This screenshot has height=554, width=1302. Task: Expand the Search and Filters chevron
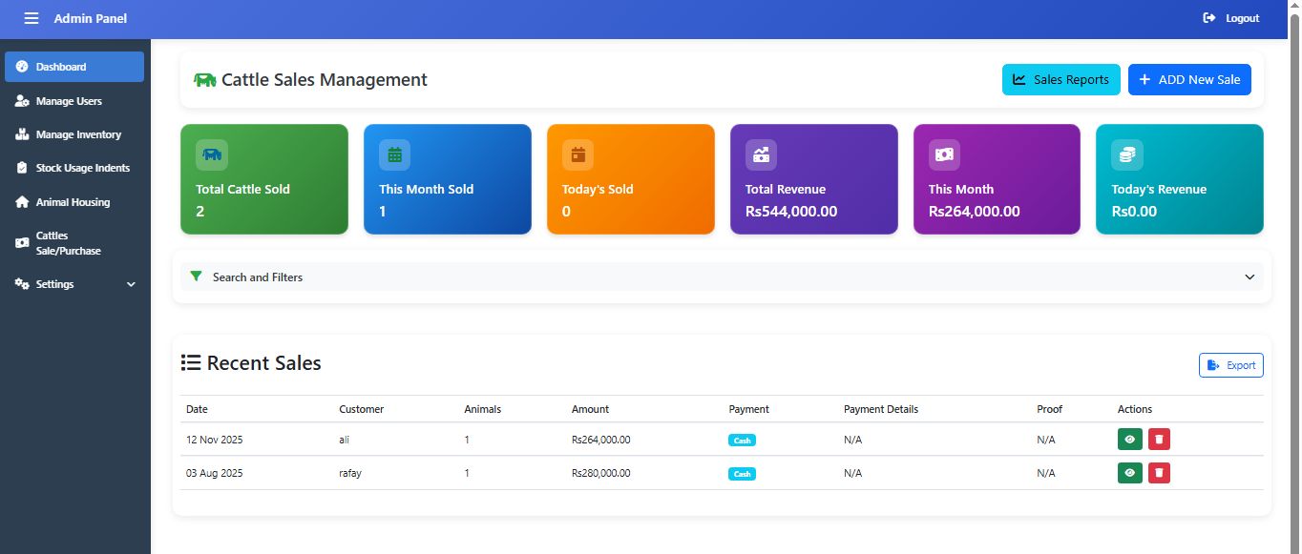[x=1249, y=277]
